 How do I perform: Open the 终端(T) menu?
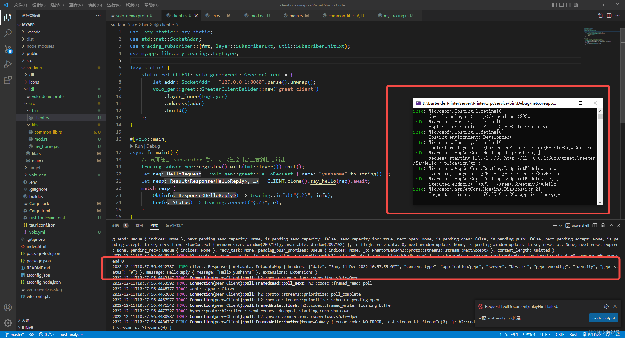(132, 5)
